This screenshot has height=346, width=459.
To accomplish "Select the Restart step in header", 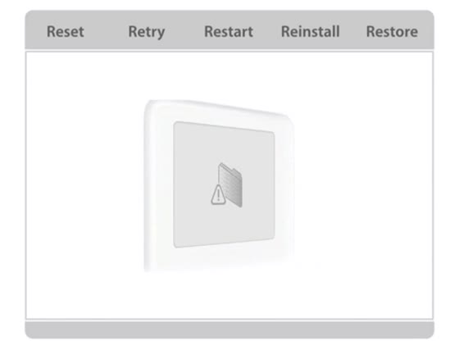I will [x=229, y=31].
